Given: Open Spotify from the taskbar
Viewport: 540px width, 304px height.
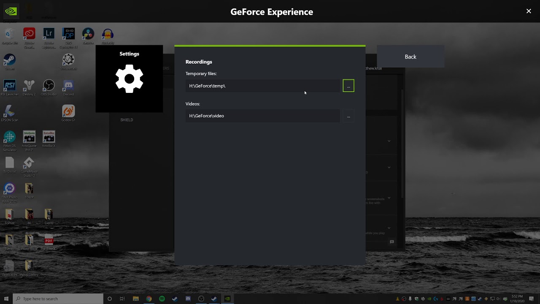Looking at the screenshot, I should click(x=162, y=299).
